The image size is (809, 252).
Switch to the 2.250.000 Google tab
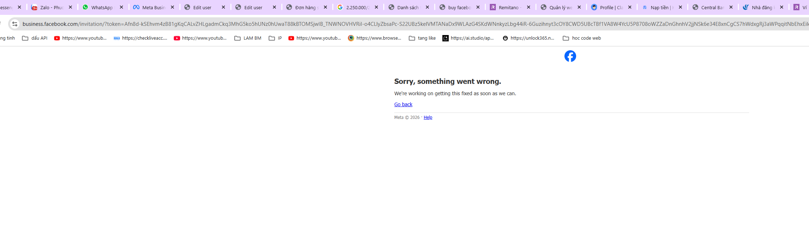pyautogui.click(x=358, y=7)
